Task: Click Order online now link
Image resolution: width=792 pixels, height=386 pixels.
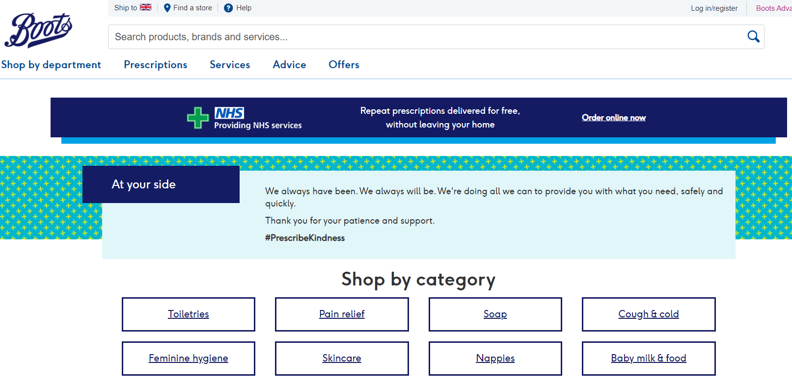Action: (613, 118)
